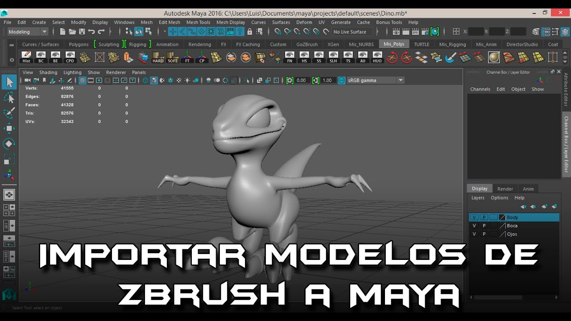The width and height of the screenshot is (571, 321).
Task: Click the SOFT edge shelf icon
Action: (173, 57)
